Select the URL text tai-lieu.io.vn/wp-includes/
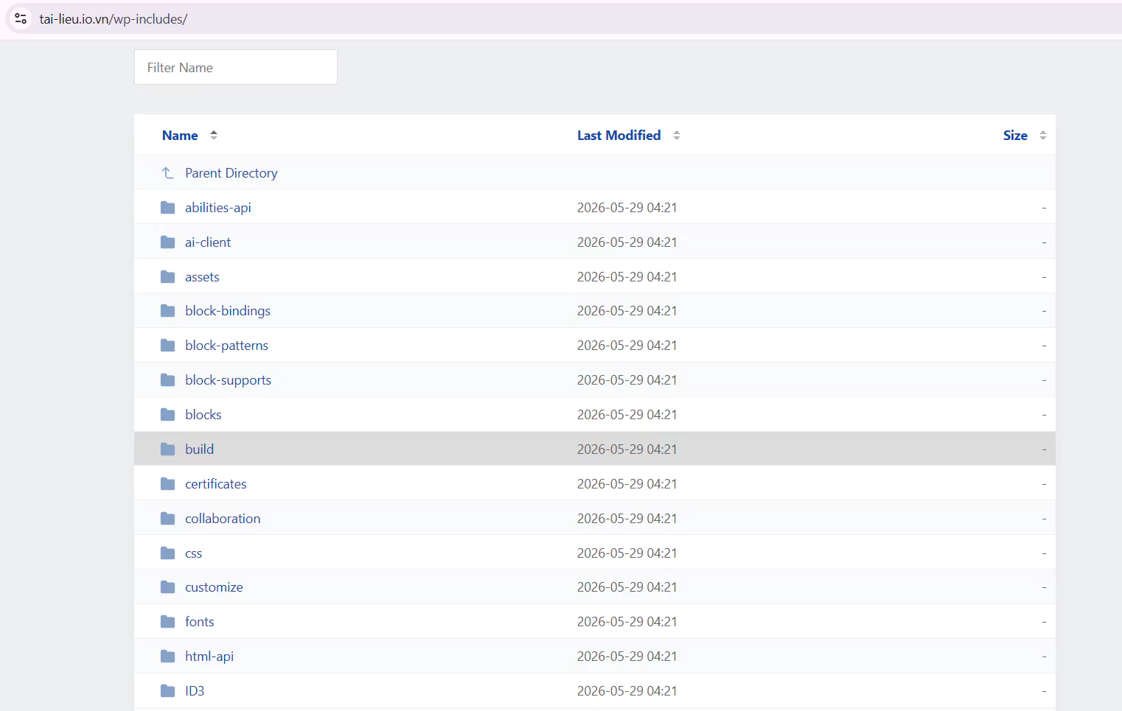 [114, 19]
